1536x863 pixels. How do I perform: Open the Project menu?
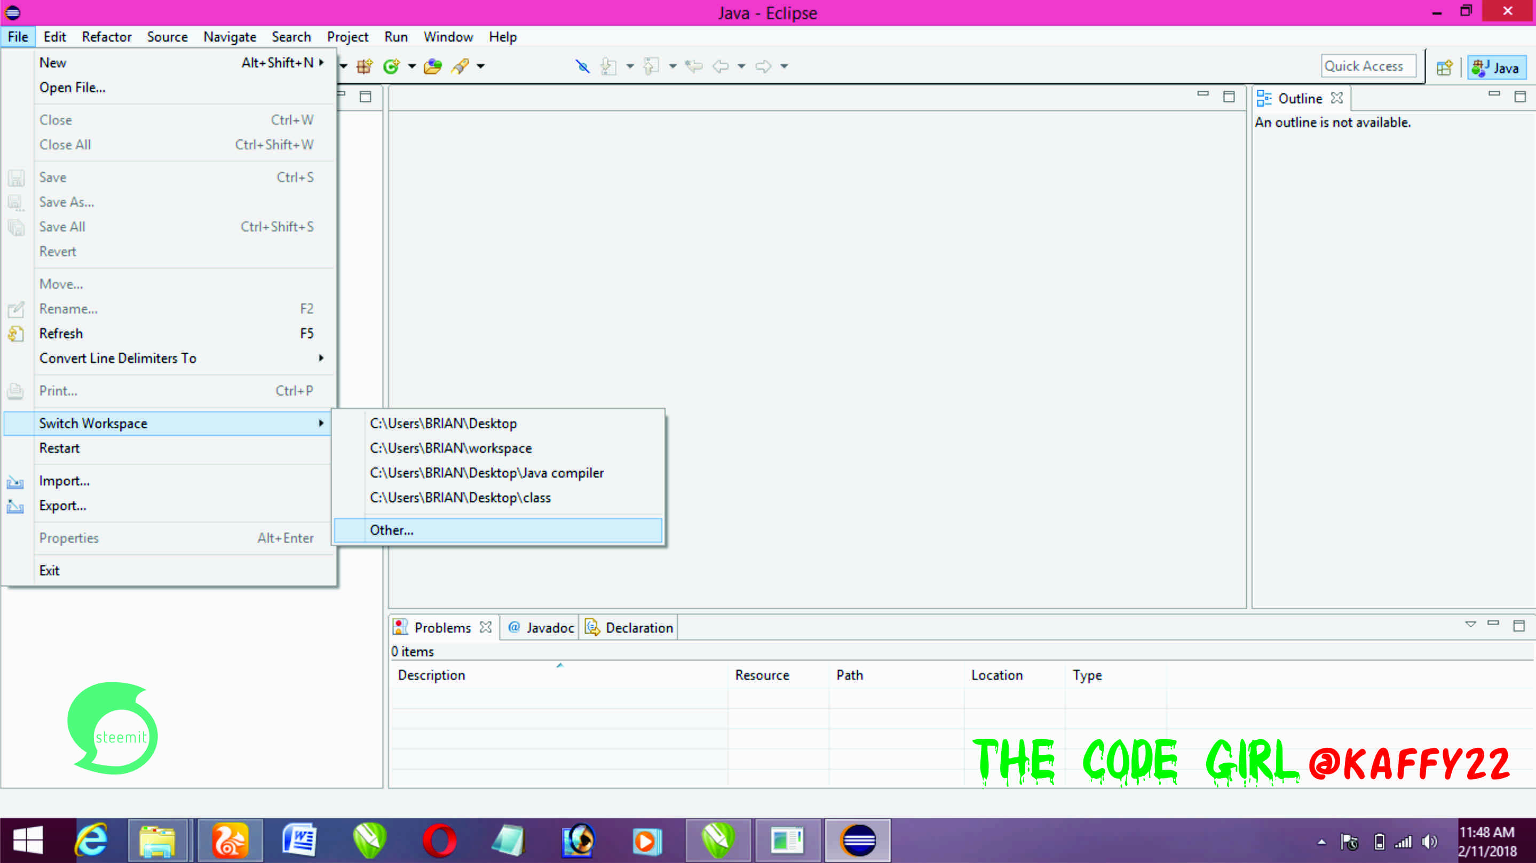coord(347,37)
